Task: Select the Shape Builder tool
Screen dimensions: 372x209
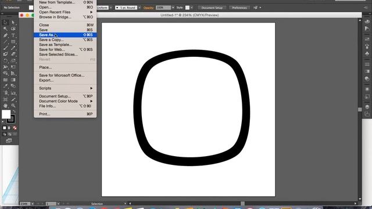Action: (5, 74)
